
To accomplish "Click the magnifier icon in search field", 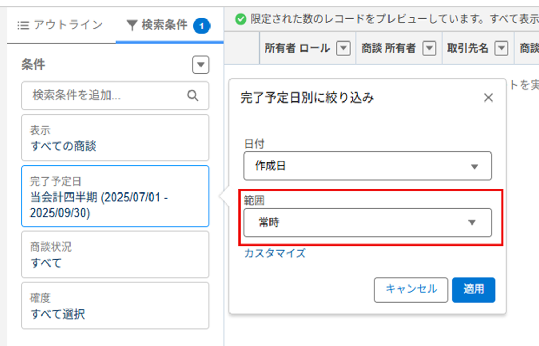I will 193,95.
